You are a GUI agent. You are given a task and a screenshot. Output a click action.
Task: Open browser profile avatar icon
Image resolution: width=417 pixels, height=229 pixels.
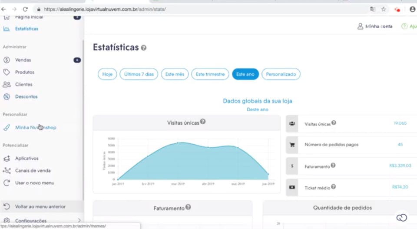pyautogui.click(x=413, y=9)
